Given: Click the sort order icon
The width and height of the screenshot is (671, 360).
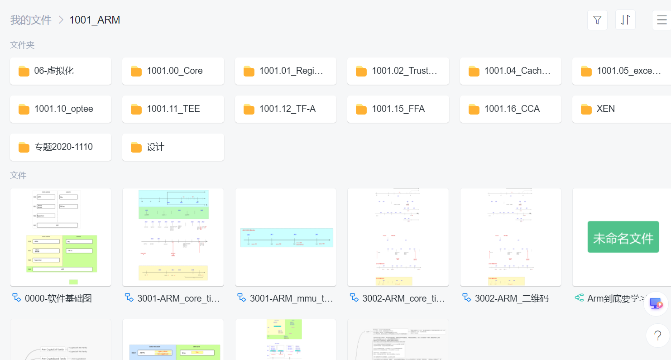Looking at the screenshot, I should coord(625,20).
